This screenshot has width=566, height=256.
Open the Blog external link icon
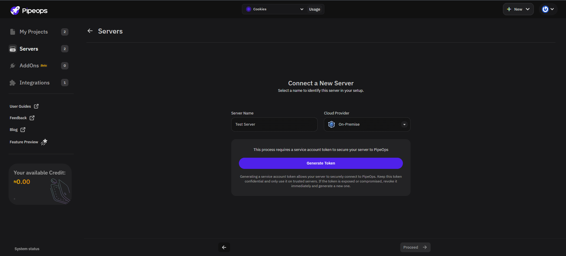pos(23,129)
